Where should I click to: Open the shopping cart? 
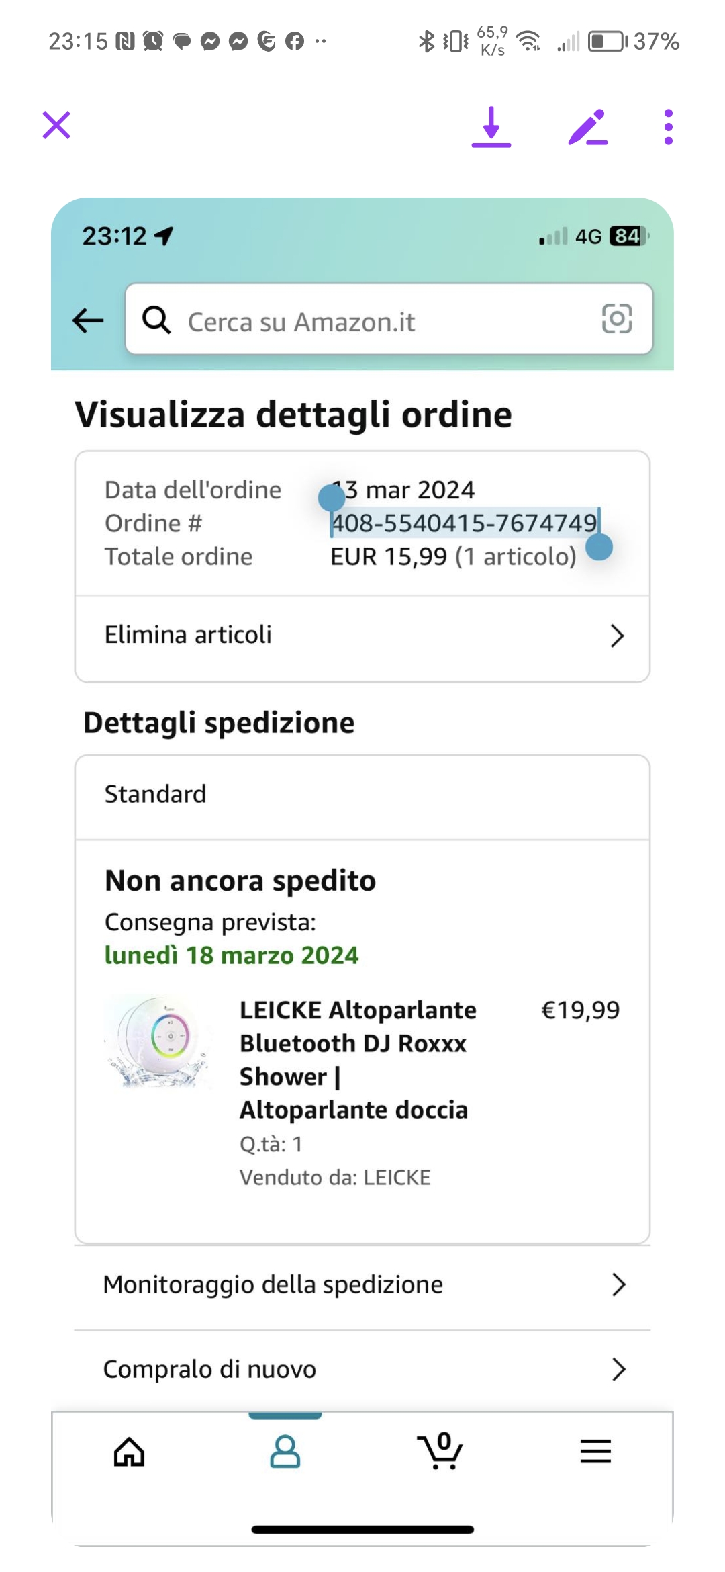(x=440, y=1452)
